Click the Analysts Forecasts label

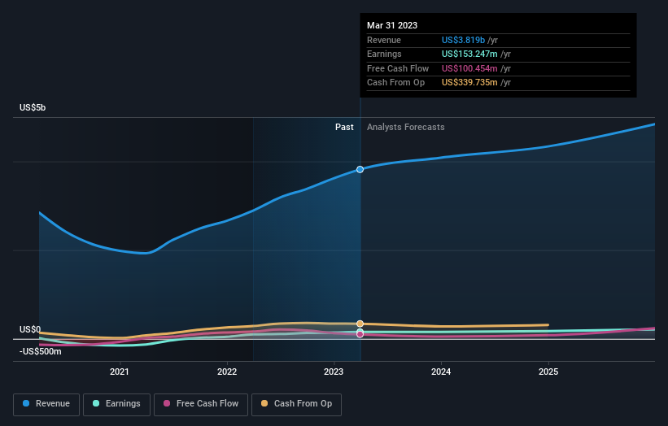point(405,128)
